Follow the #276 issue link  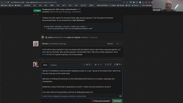[44, 54]
